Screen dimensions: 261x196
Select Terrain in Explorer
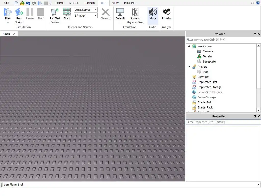click(x=207, y=56)
